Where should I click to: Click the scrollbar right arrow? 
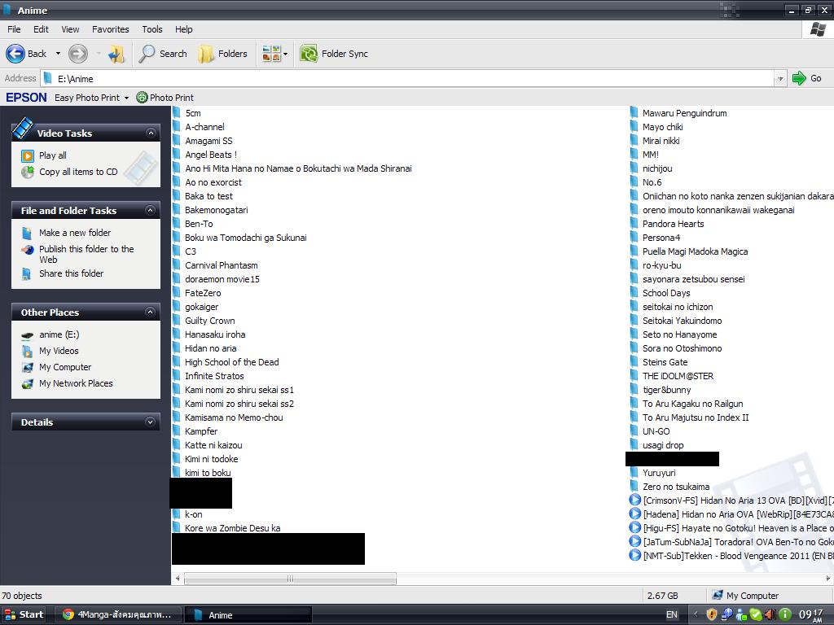[828, 579]
